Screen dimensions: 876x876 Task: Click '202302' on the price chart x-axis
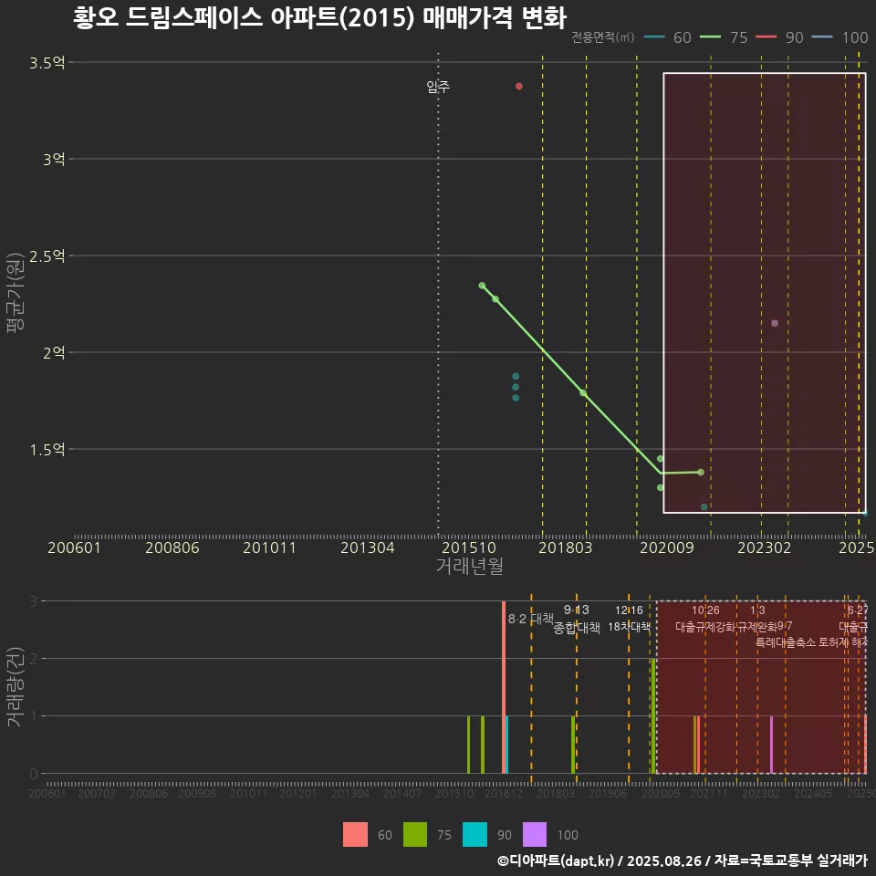click(765, 547)
